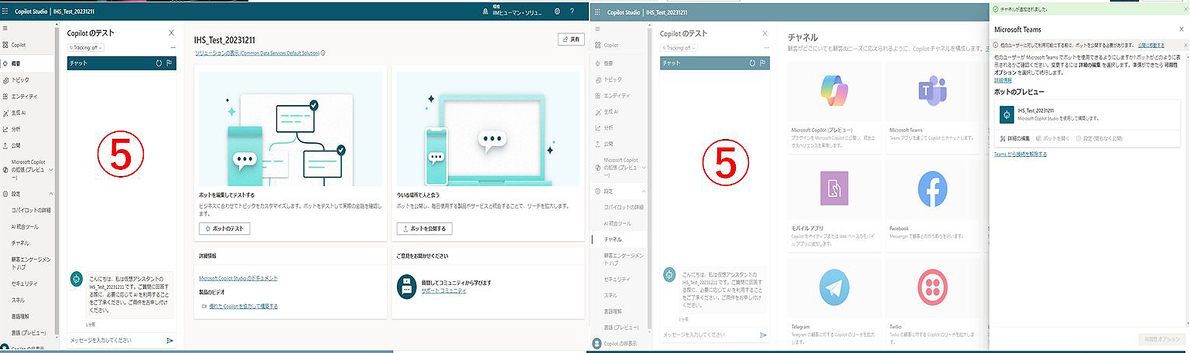Viewport: 1190px width, 353px height.
Task: Open AI 統合ツール in left window
Action: (26, 226)
